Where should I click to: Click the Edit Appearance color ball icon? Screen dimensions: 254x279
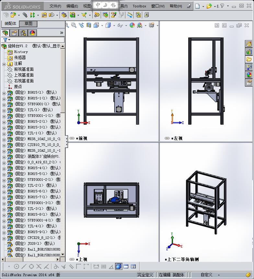132,25
